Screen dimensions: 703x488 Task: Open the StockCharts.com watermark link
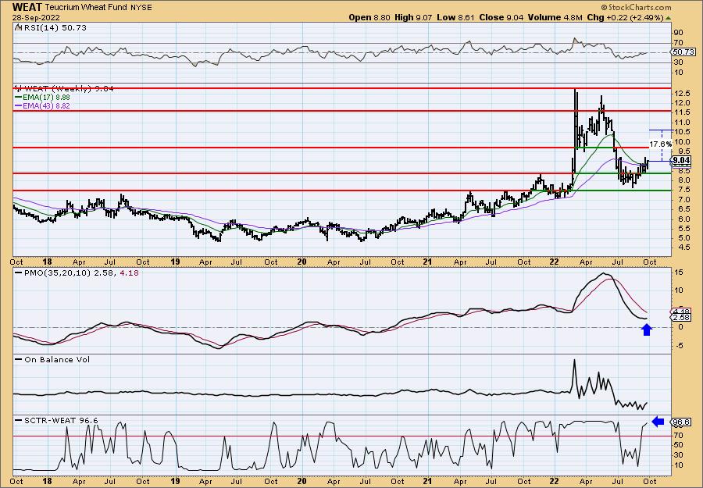(635, 7)
